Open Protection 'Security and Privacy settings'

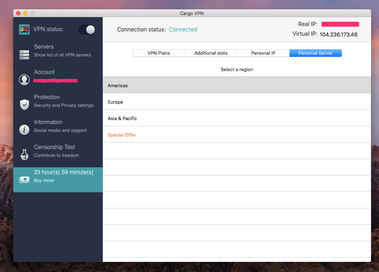coord(64,105)
